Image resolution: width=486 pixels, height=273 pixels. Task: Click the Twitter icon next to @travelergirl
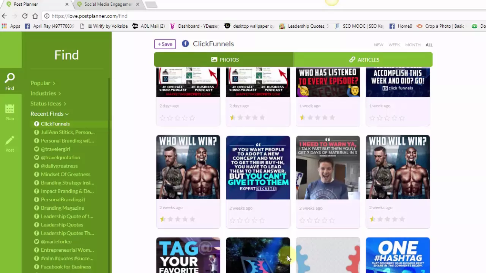(36, 149)
